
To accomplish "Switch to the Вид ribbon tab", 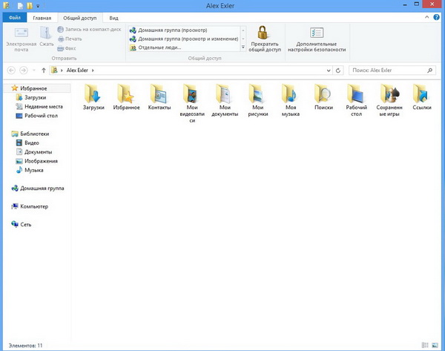I will [x=113, y=16].
